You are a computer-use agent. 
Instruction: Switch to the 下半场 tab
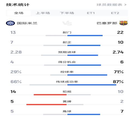[67, 13]
